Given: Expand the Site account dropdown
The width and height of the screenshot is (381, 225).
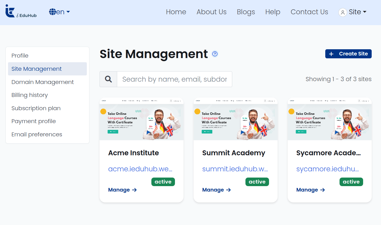Looking at the screenshot, I should (x=352, y=12).
